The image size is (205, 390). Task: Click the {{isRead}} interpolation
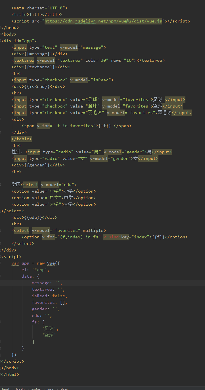(37, 86)
